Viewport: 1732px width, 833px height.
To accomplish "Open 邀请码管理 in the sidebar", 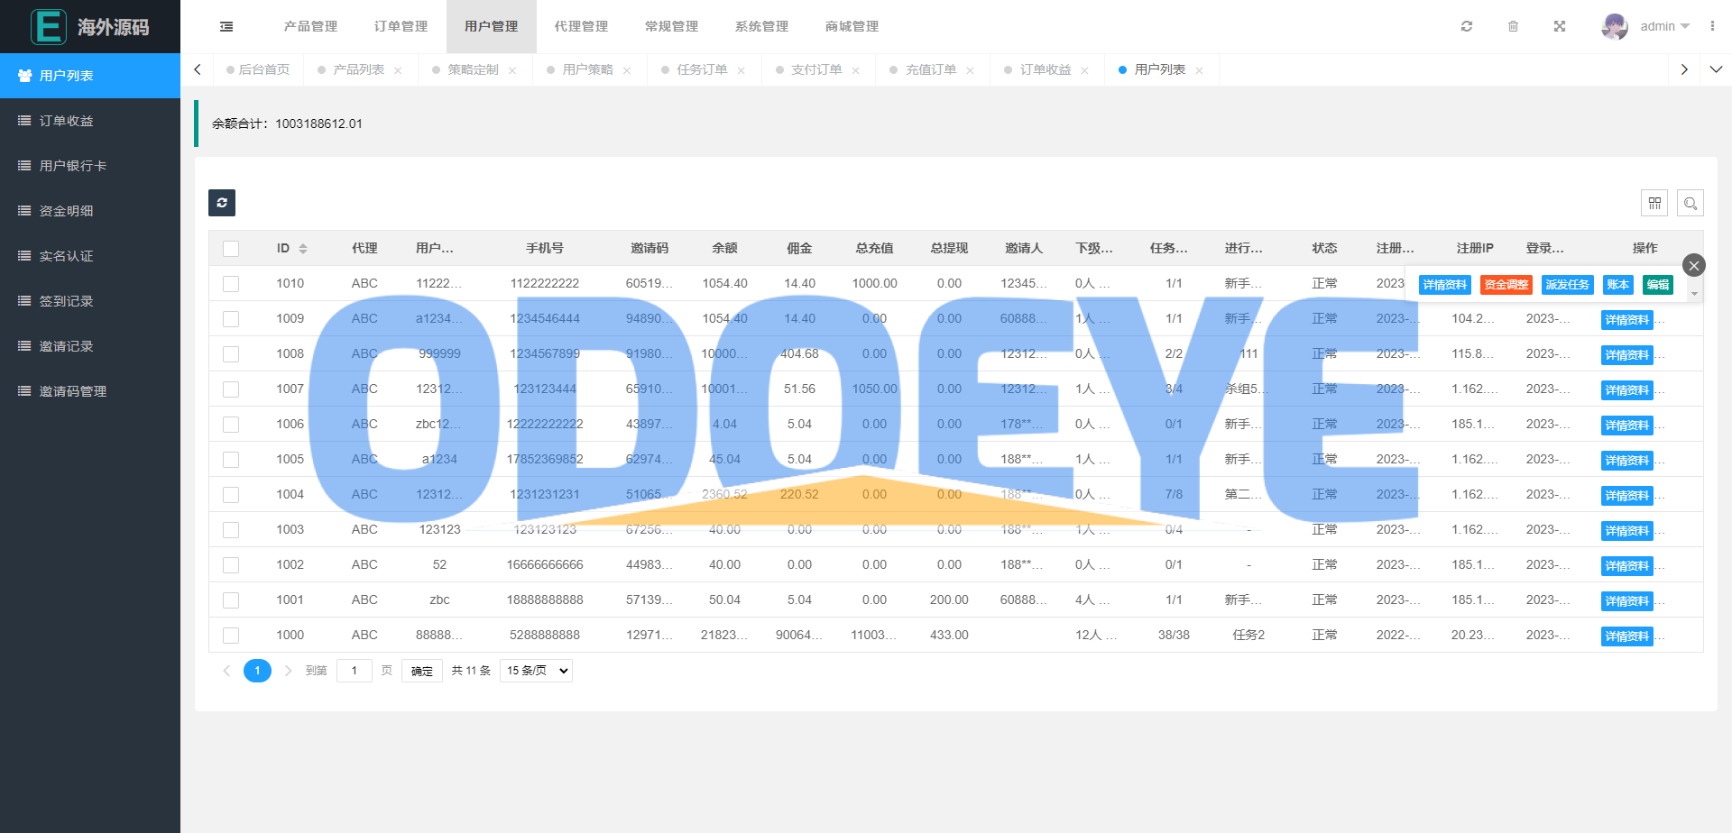I will [x=90, y=391].
